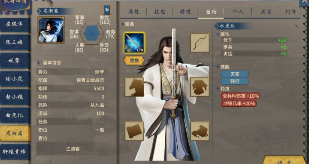Image resolution: width=309 pixels, height=164 pixels.
Task: Select 曲无忆 in the character list
Action: [15, 115]
